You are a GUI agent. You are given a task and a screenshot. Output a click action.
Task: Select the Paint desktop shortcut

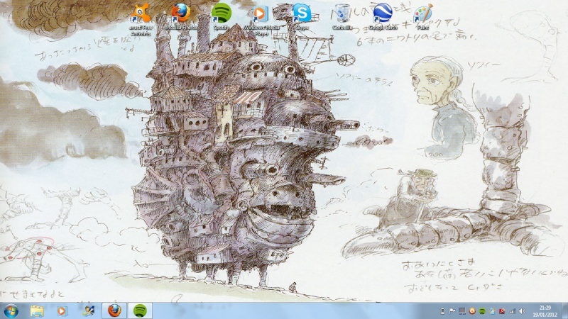422,16
